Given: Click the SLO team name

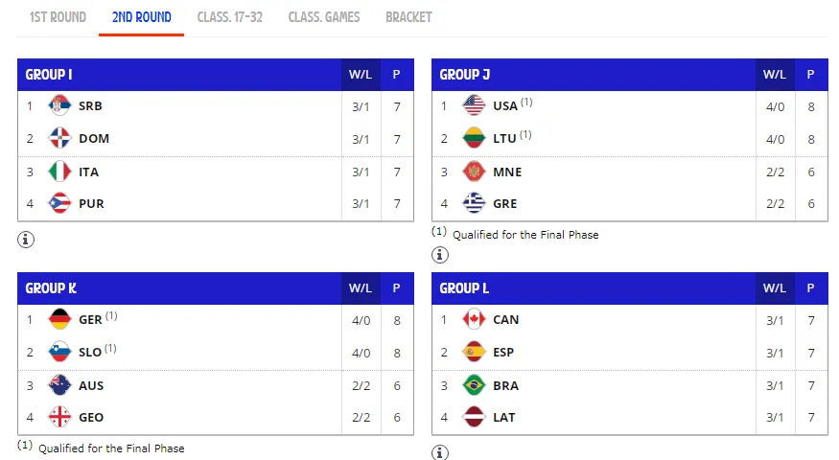Looking at the screenshot, I should point(90,353).
